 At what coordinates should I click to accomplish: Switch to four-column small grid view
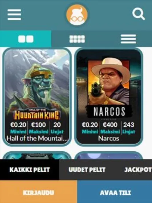[77, 39]
